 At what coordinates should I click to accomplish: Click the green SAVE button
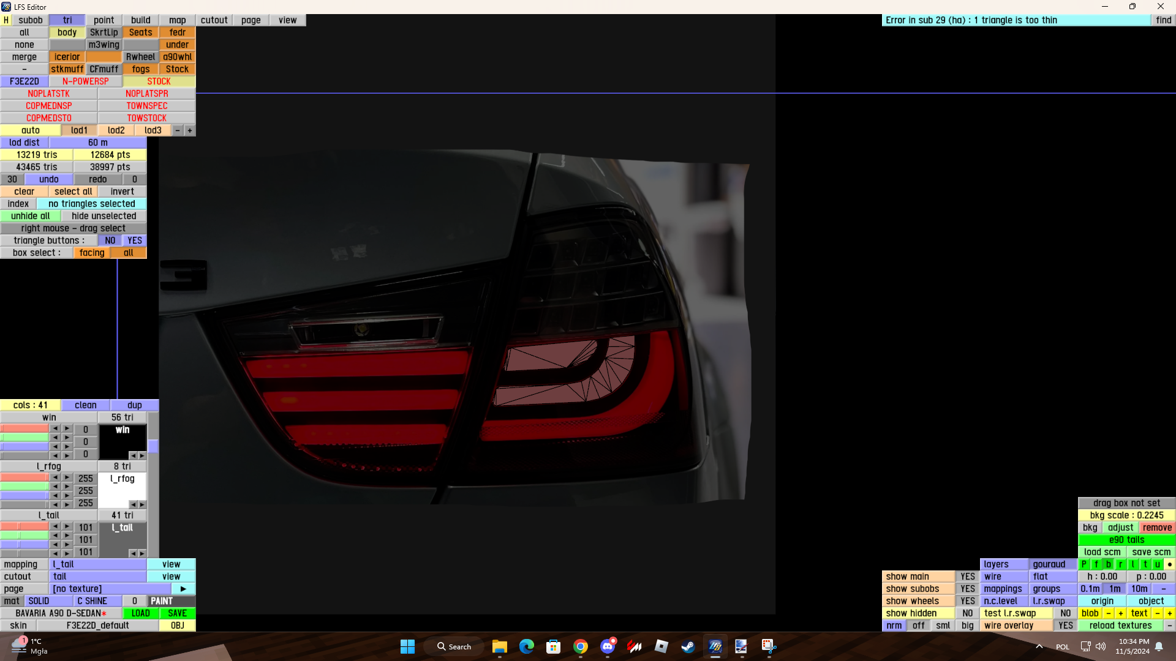pyautogui.click(x=177, y=613)
